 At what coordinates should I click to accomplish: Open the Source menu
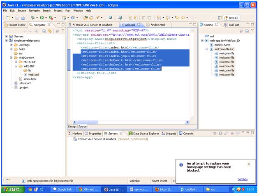(x=22, y=11)
